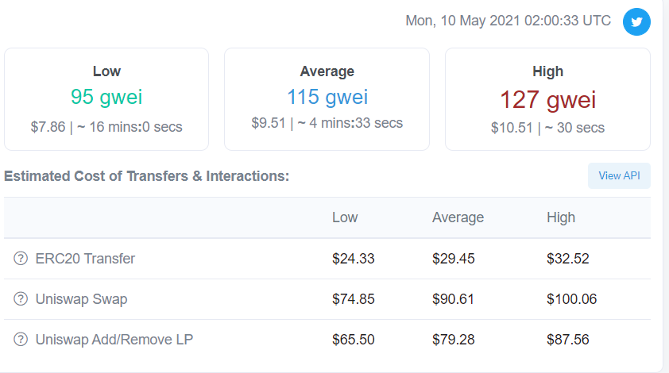Click the $100.06 Uniswap Swap high cost
Screen dimensions: 669x373
[x=572, y=299]
